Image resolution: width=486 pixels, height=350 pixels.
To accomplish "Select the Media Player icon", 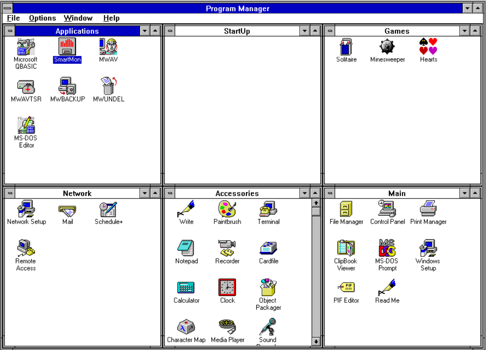I will [227, 327].
